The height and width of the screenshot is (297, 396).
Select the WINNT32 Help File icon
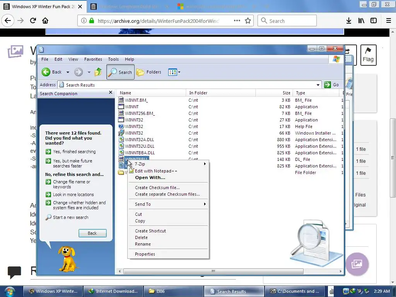[x=121, y=126]
